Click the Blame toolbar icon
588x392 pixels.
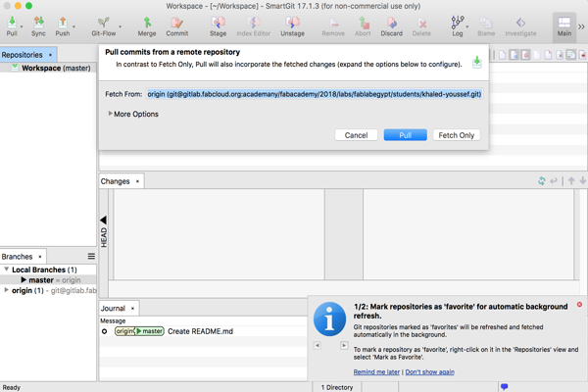[486, 26]
